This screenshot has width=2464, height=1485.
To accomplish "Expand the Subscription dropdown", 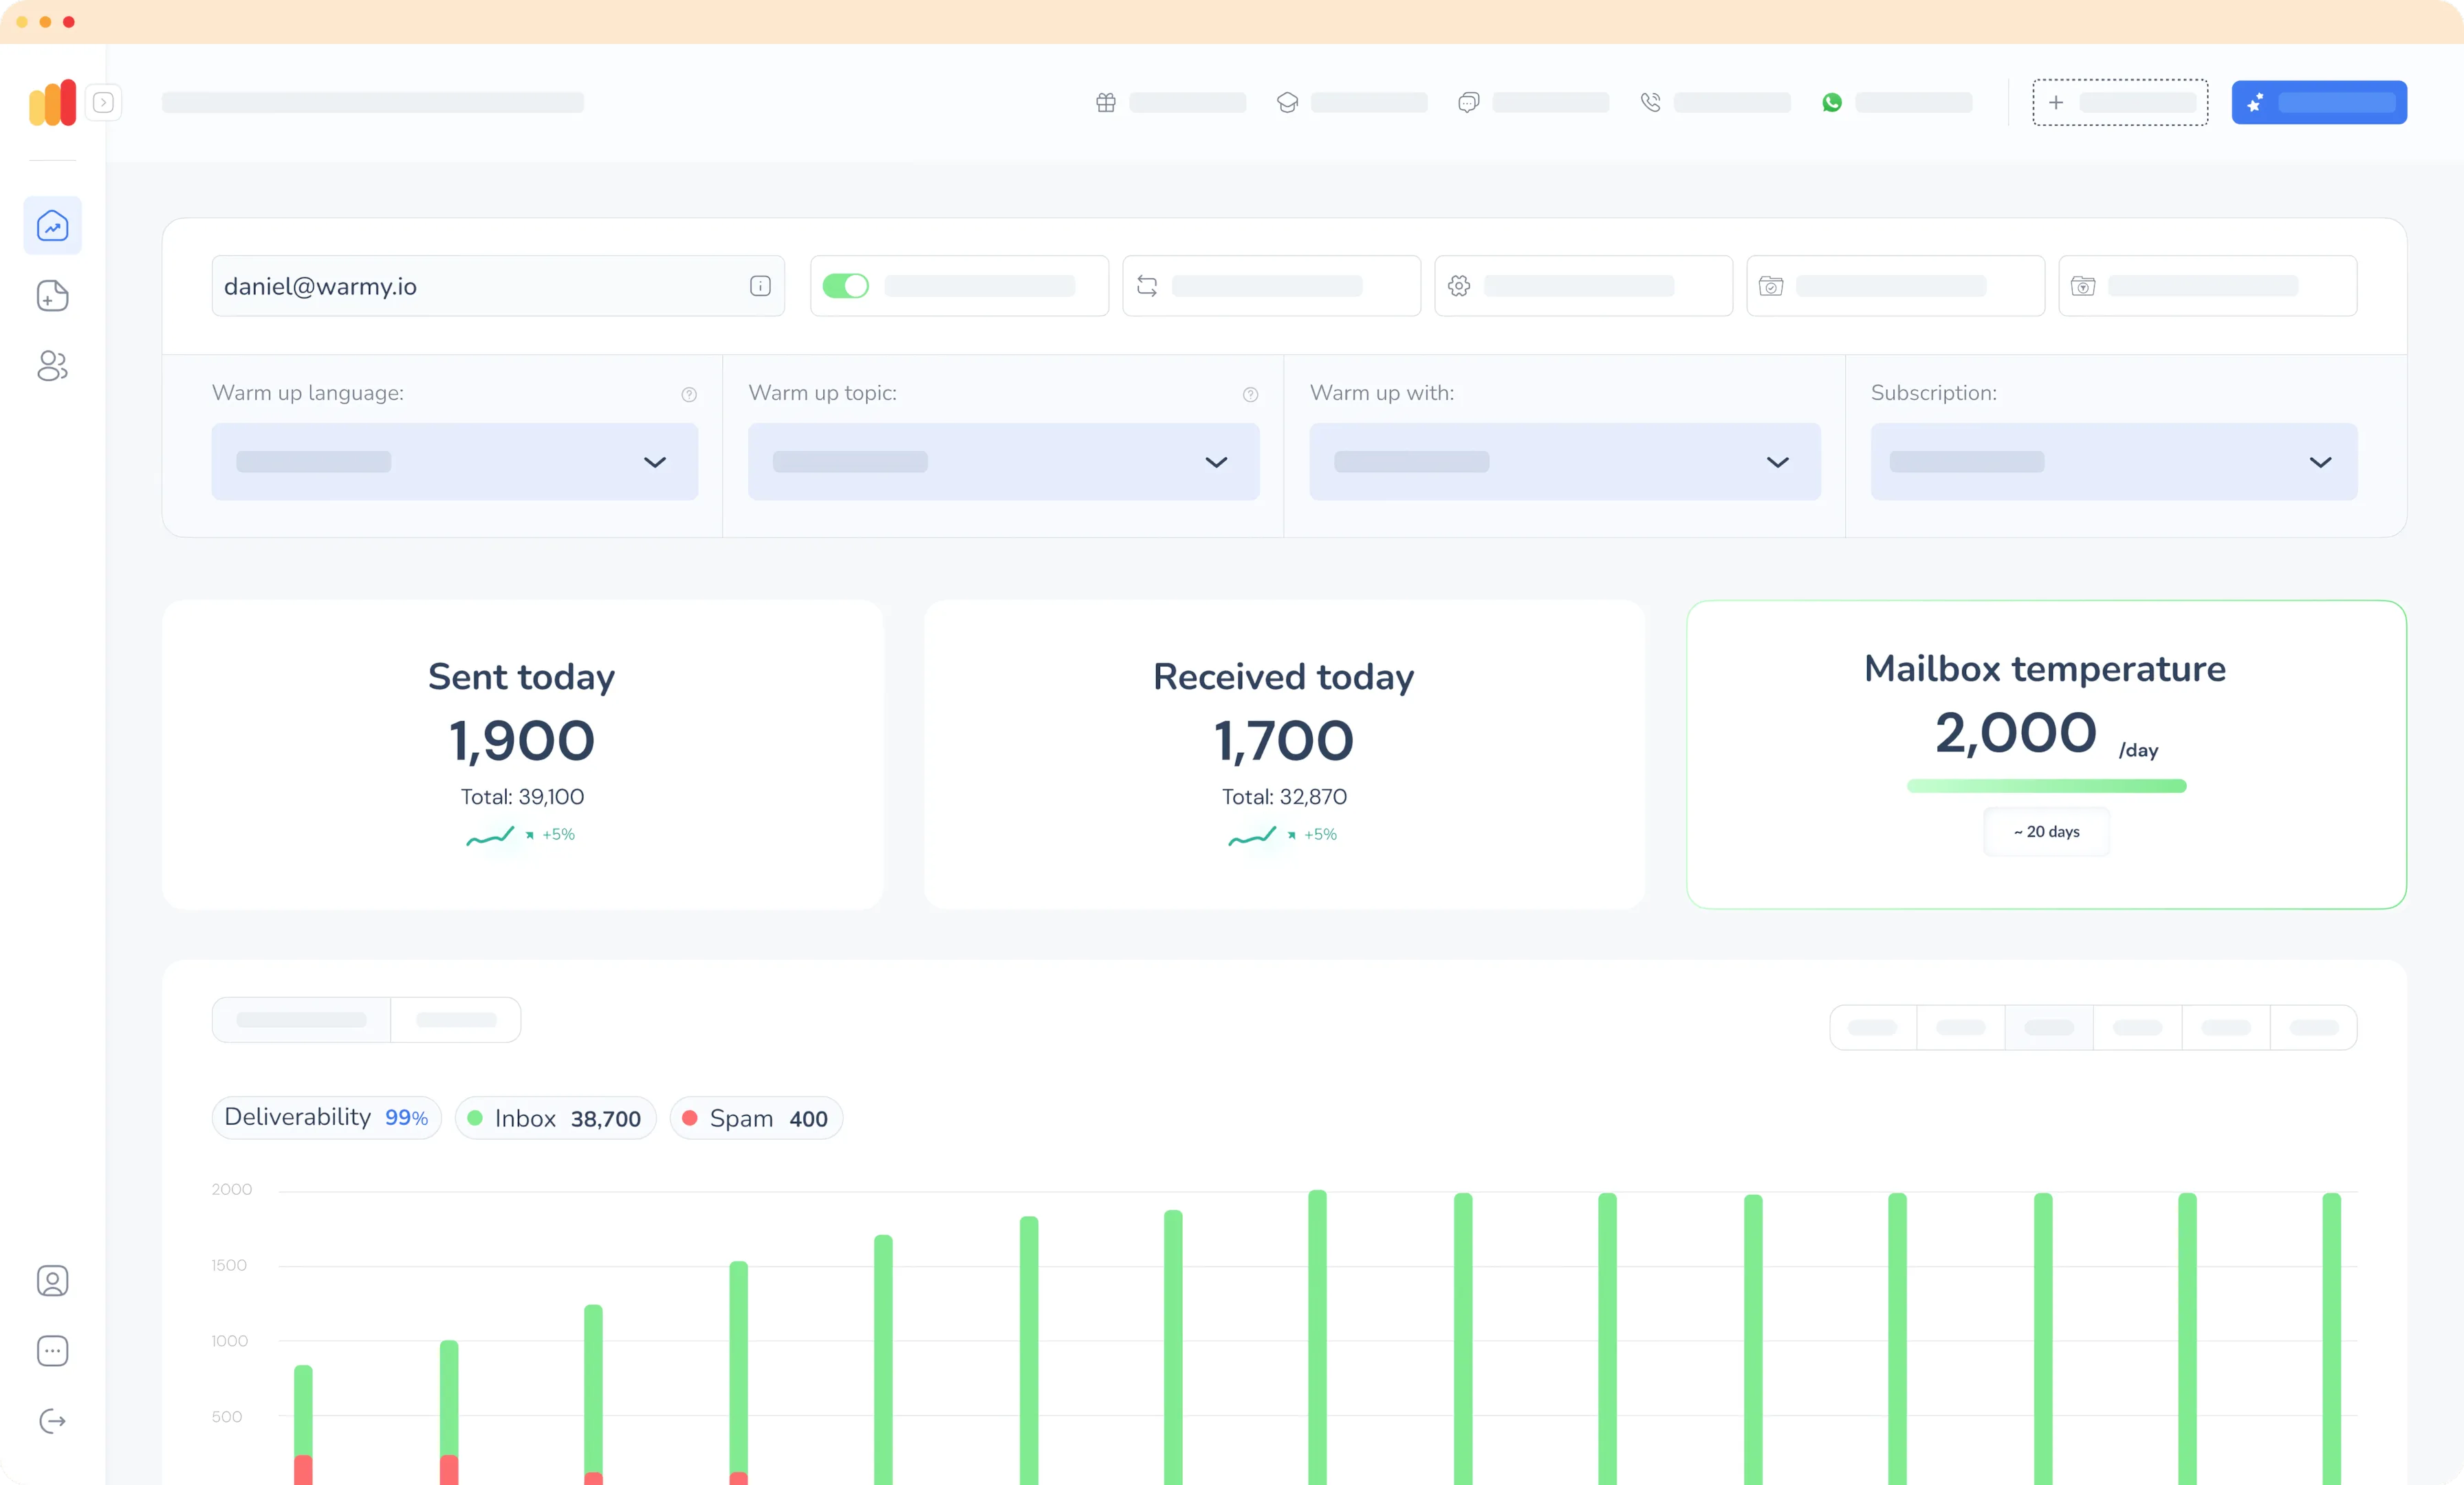I will click(x=2113, y=462).
